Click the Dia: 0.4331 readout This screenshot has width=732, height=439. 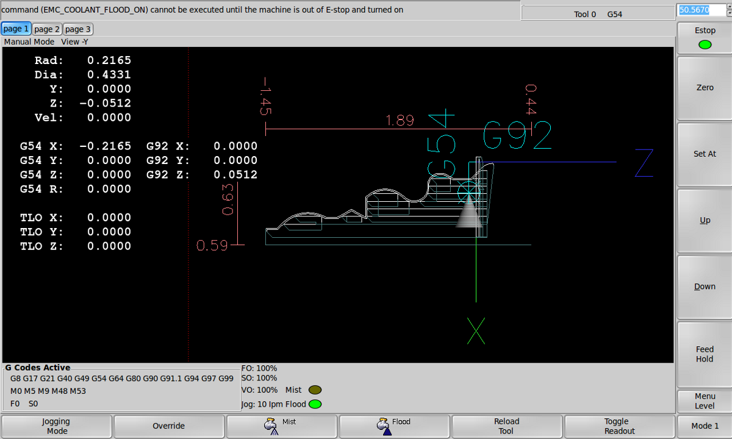click(x=82, y=75)
